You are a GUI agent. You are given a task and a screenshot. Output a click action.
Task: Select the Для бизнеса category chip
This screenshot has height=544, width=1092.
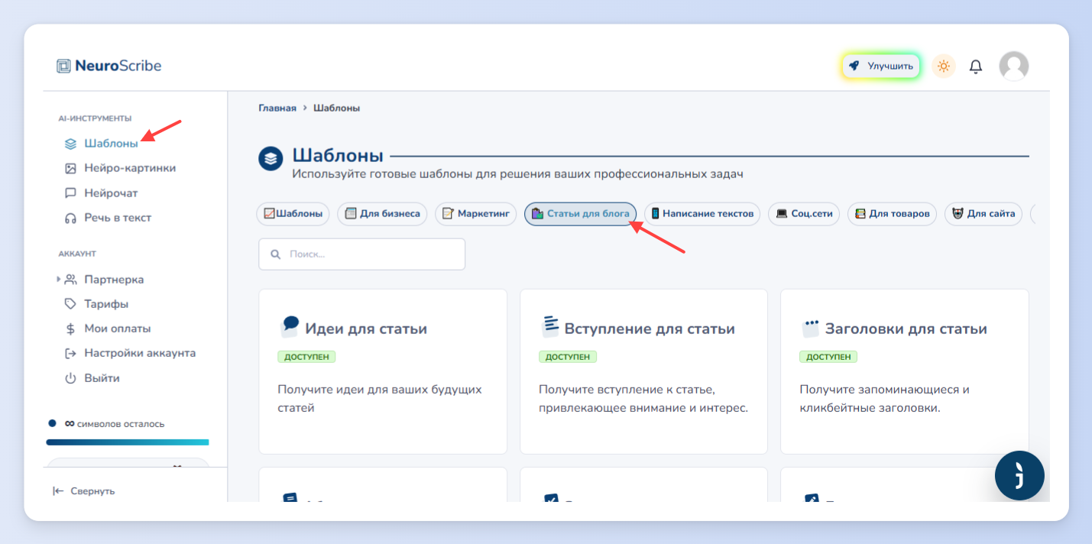[x=382, y=214]
